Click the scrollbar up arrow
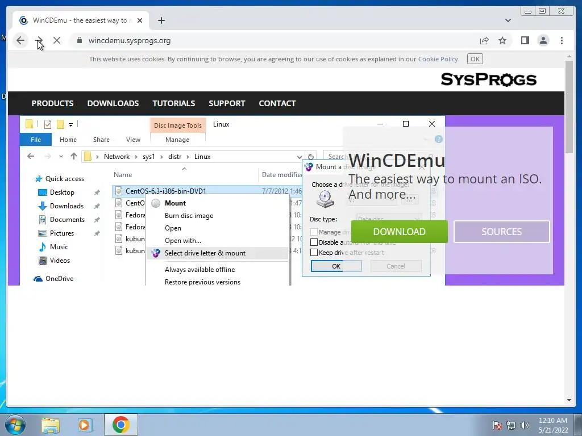 [x=569, y=57]
